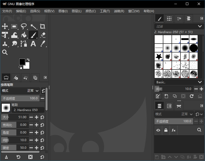Select the Move tool
The width and height of the screenshot is (205, 161).
(5, 26)
